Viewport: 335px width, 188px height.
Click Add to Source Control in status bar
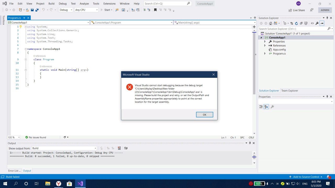click(305, 177)
